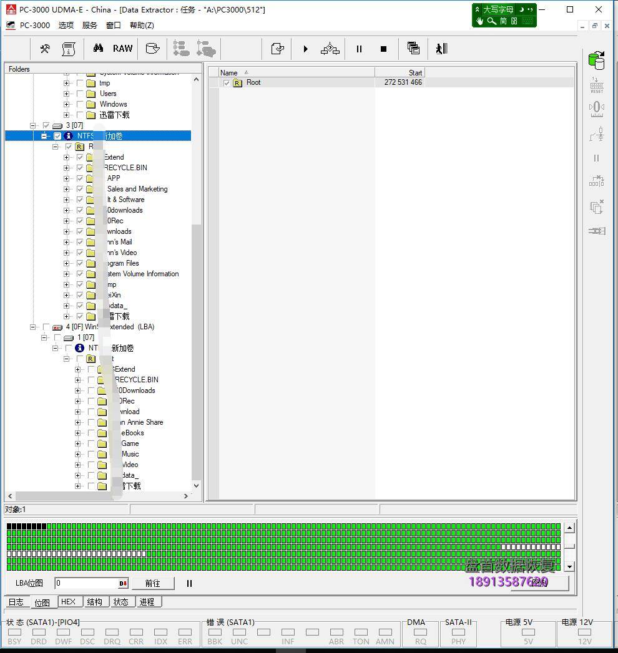The width and height of the screenshot is (618, 653).
Task: Collapse the 4 [0F] Extended (LBA) partition node
Action: point(33,327)
